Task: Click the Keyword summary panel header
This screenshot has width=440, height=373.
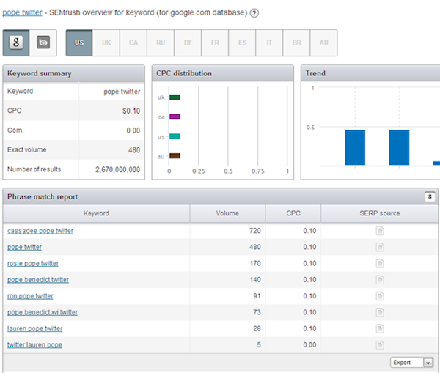Action: [x=74, y=73]
